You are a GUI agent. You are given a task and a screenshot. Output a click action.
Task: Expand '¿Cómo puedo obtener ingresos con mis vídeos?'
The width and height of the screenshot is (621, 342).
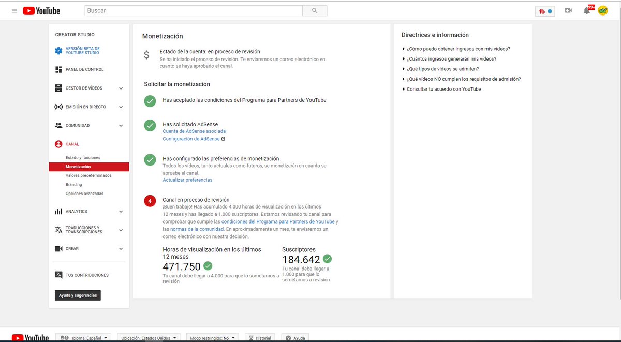(456, 49)
